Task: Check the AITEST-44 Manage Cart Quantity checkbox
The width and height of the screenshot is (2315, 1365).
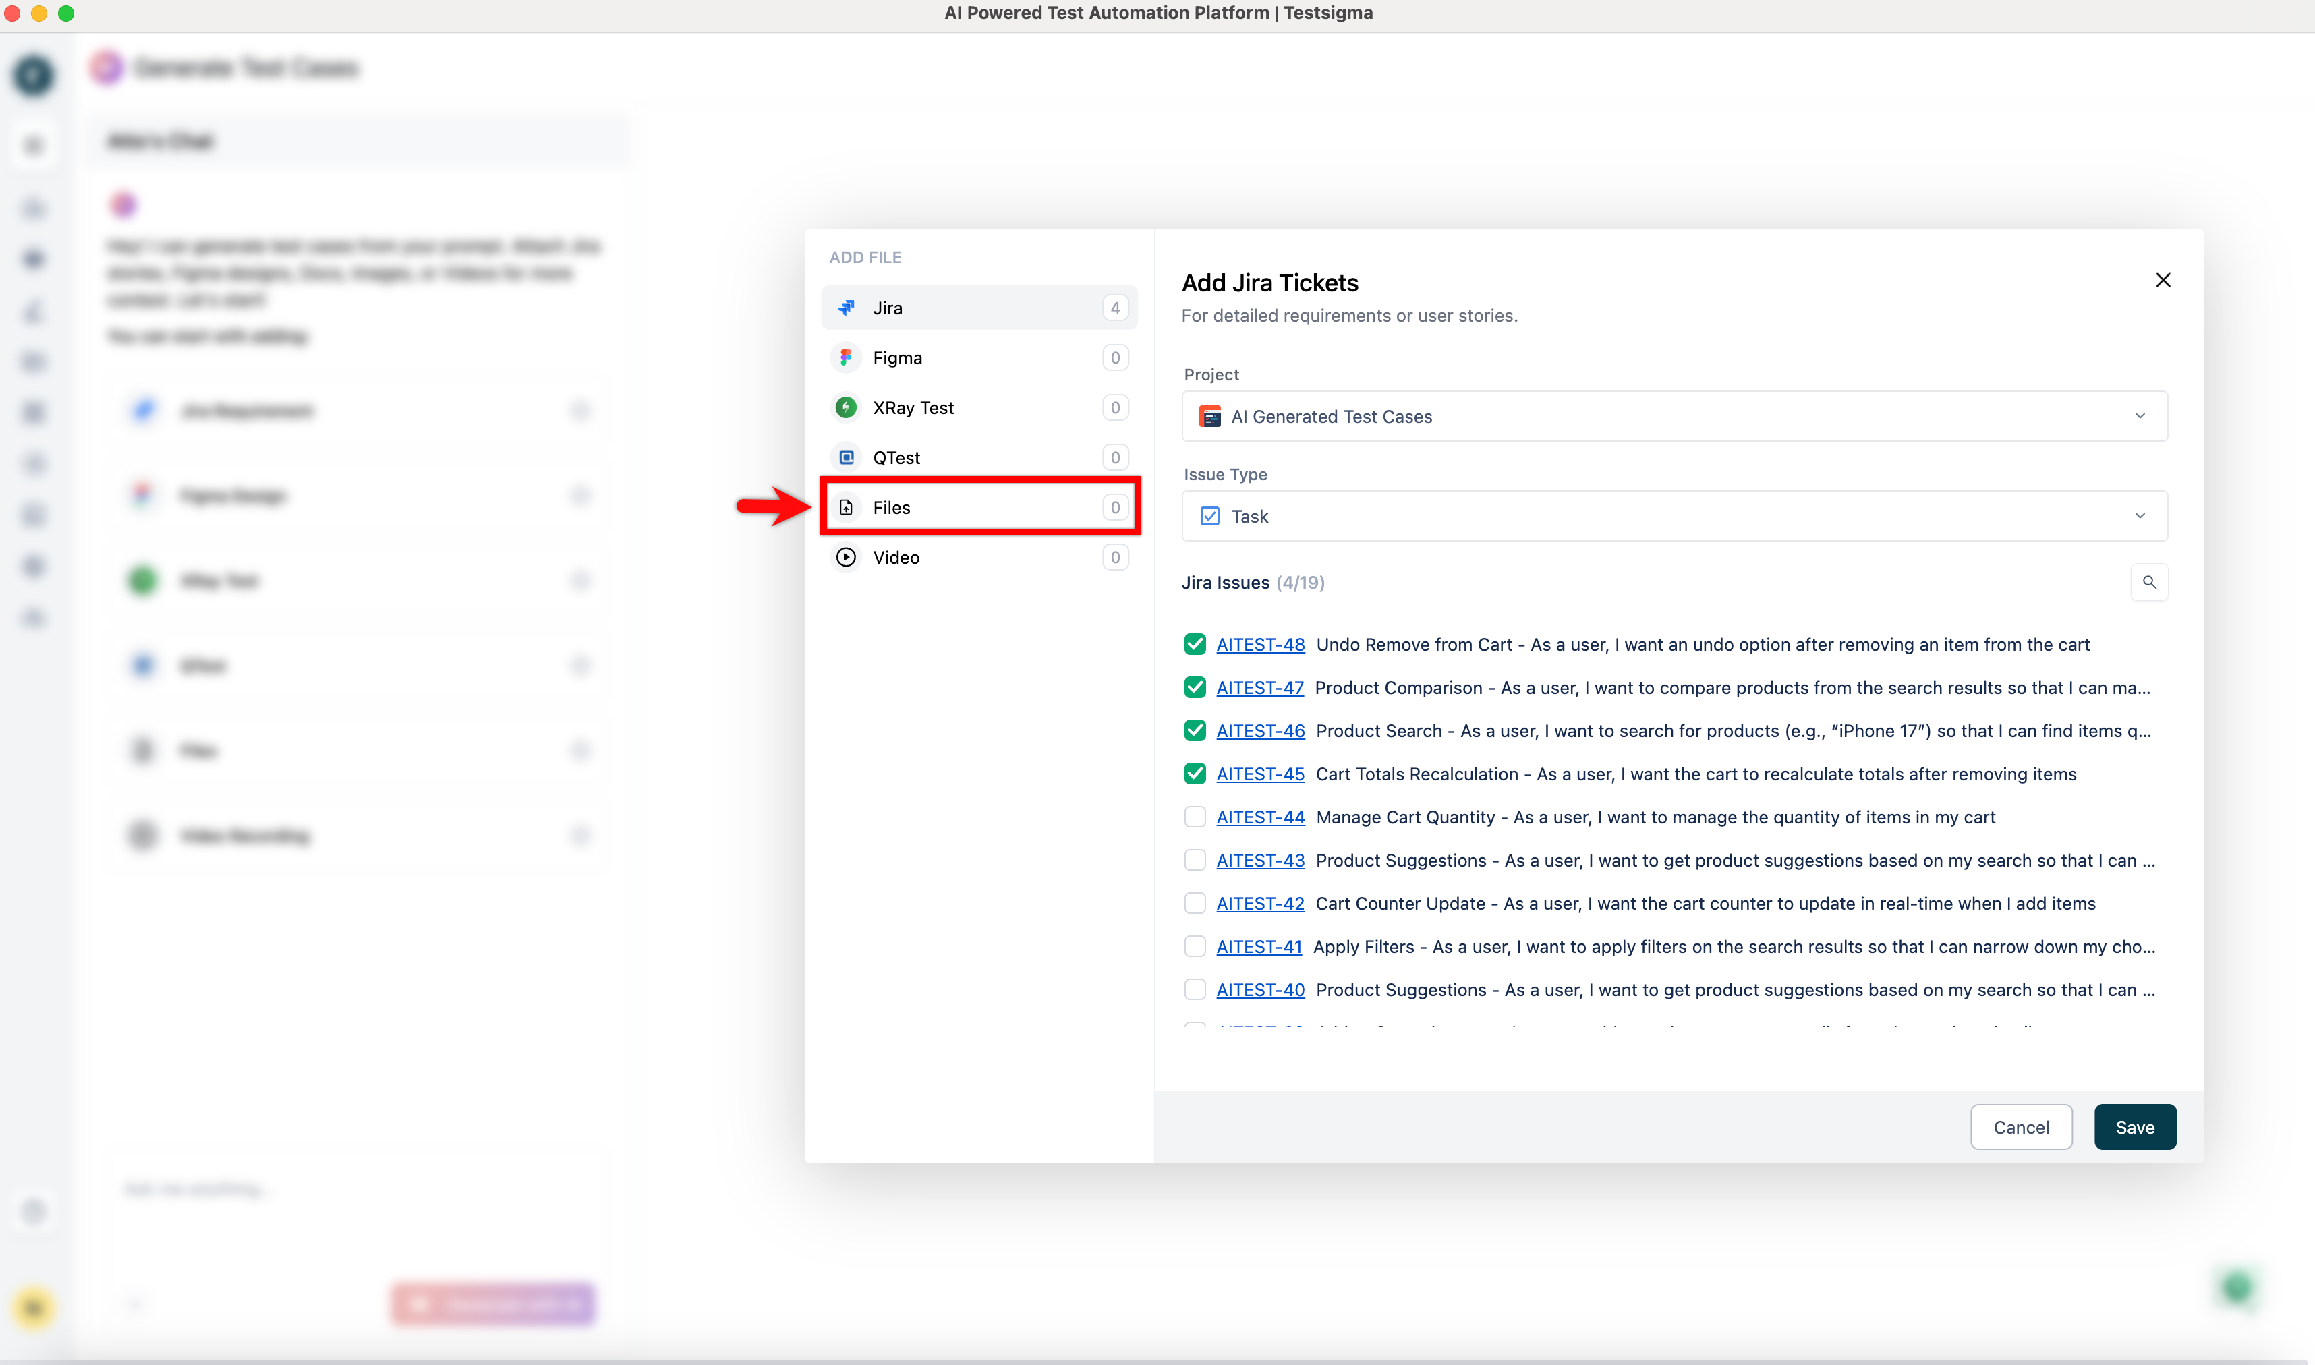Action: pos(1195,817)
